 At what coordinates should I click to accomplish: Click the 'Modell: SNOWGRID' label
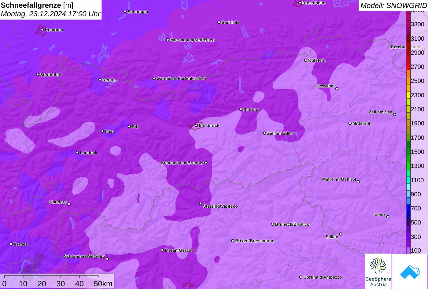(x=393, y=5)
